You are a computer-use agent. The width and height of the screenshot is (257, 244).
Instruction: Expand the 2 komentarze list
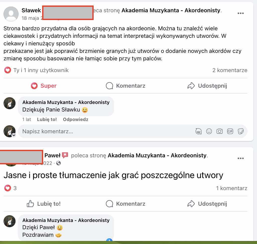[230, 70]
